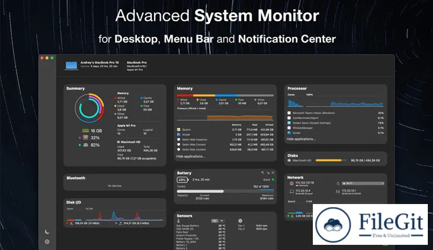The image size is (433, 250).
Task: Click the globe public IP icon in Network
Action: [291, 183]
